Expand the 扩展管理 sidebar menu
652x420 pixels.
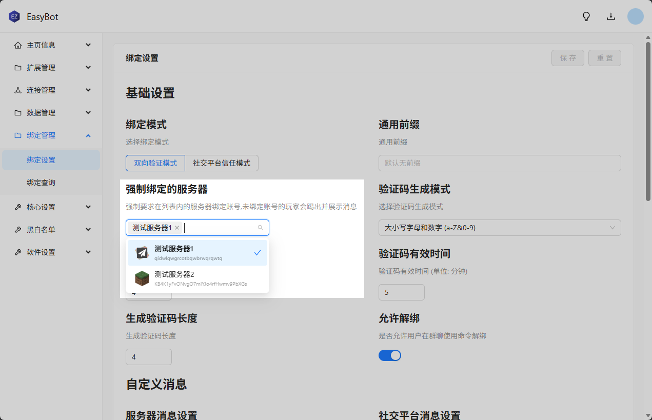point(51,68)
